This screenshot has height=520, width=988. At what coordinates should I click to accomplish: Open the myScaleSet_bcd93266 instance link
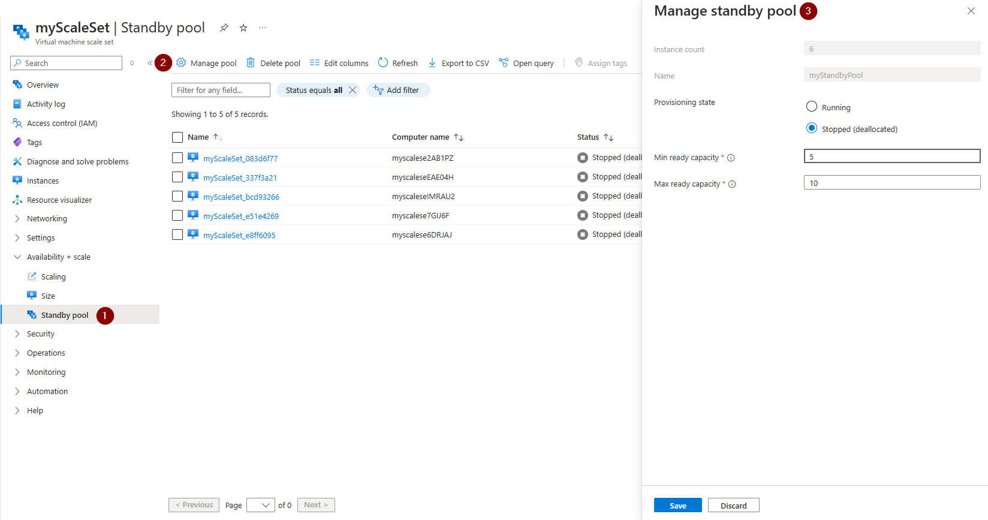(241, 197)
